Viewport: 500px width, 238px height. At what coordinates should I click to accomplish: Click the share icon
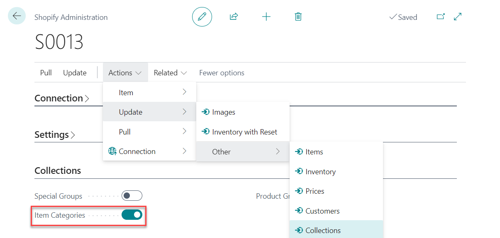click(x=234, y=17)
